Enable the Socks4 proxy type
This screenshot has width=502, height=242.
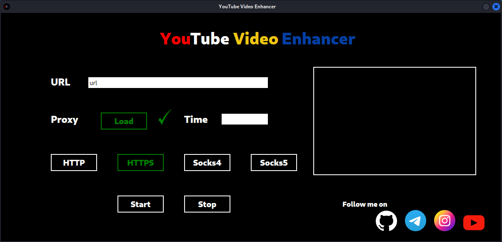pos(207,162)
